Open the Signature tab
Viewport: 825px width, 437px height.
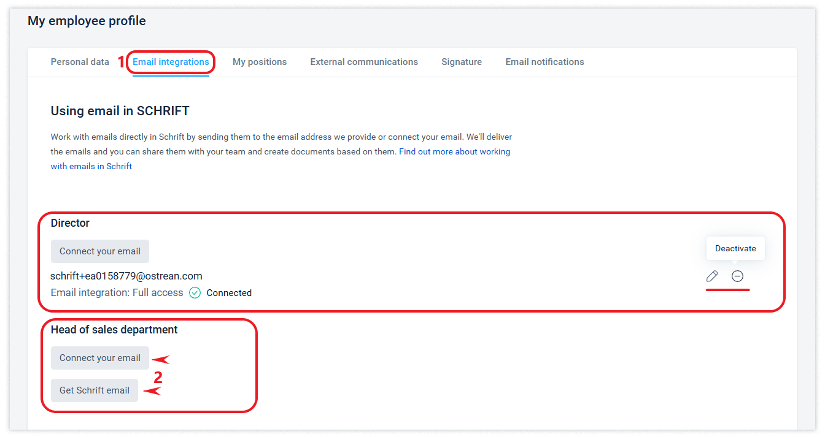click(x=462, y=62)
